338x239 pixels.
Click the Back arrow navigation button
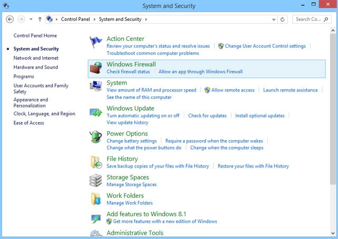click(x=10, y=19)
